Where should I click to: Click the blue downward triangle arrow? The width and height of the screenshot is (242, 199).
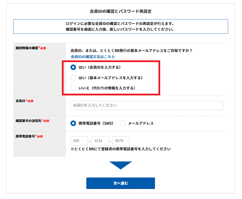[x=120, y=165]
